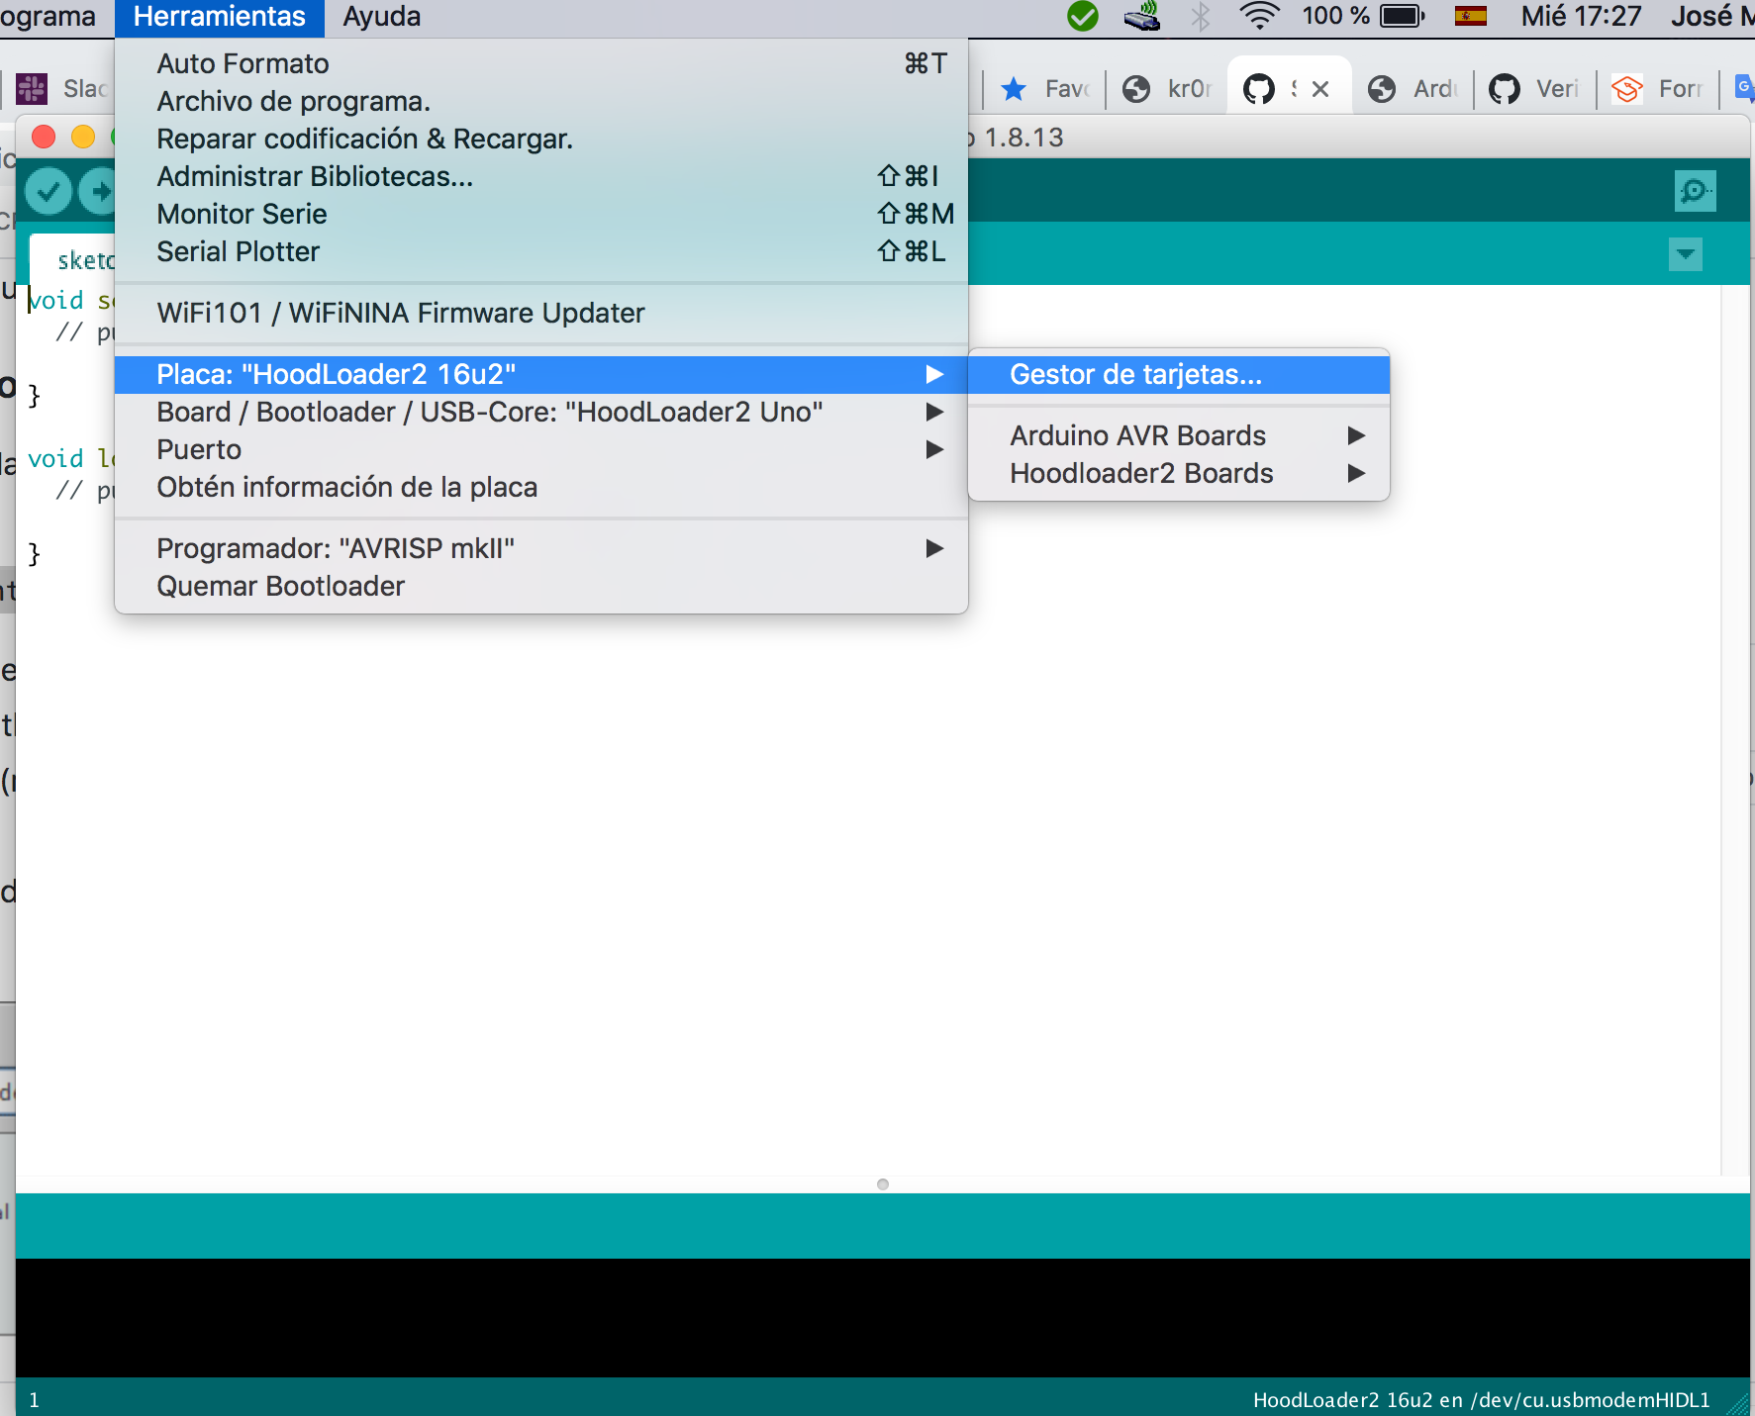Click the black console output area

coord(883,1317)
